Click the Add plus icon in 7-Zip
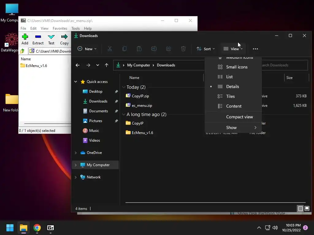 coord(25,37)
